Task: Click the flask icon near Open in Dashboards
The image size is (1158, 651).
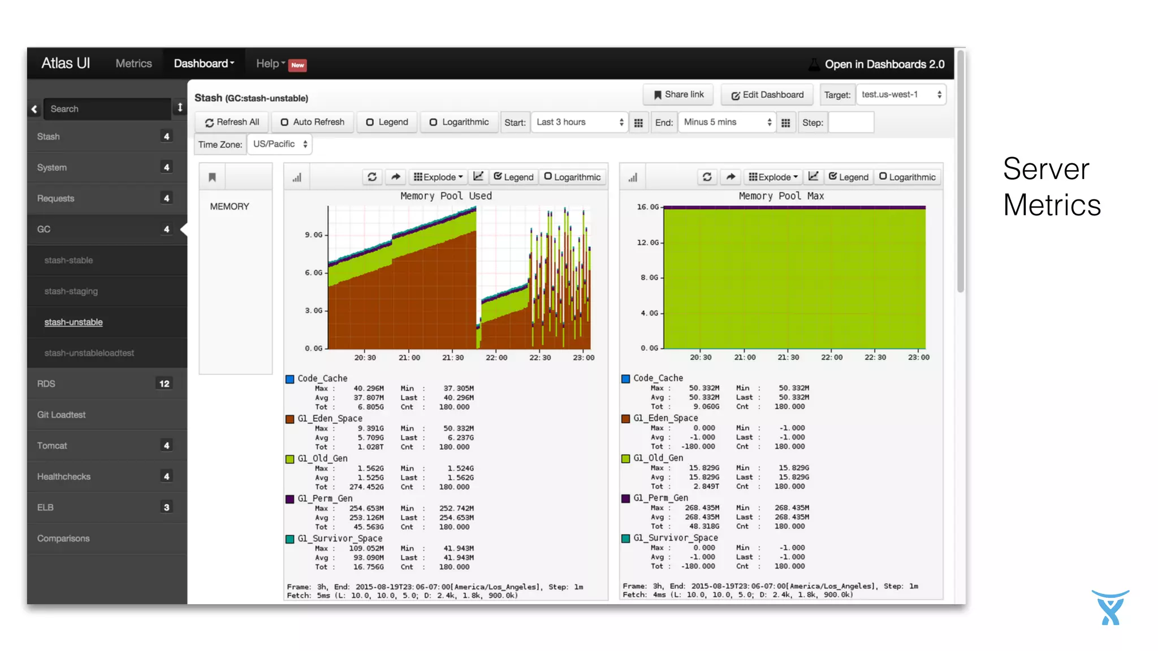Action: click(814, 64)
